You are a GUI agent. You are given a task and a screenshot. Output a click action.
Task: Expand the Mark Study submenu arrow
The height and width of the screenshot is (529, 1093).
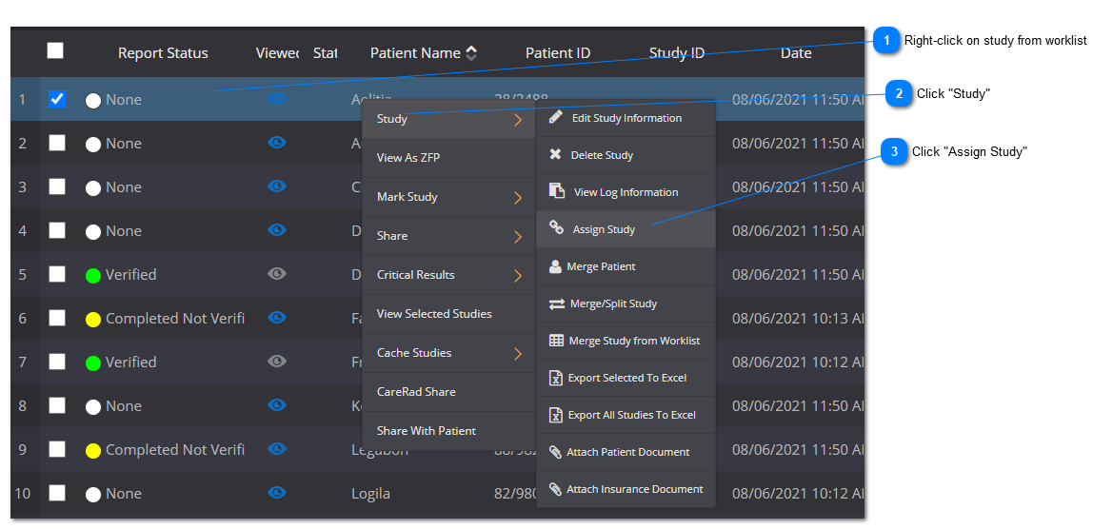[x=518, y=198]
